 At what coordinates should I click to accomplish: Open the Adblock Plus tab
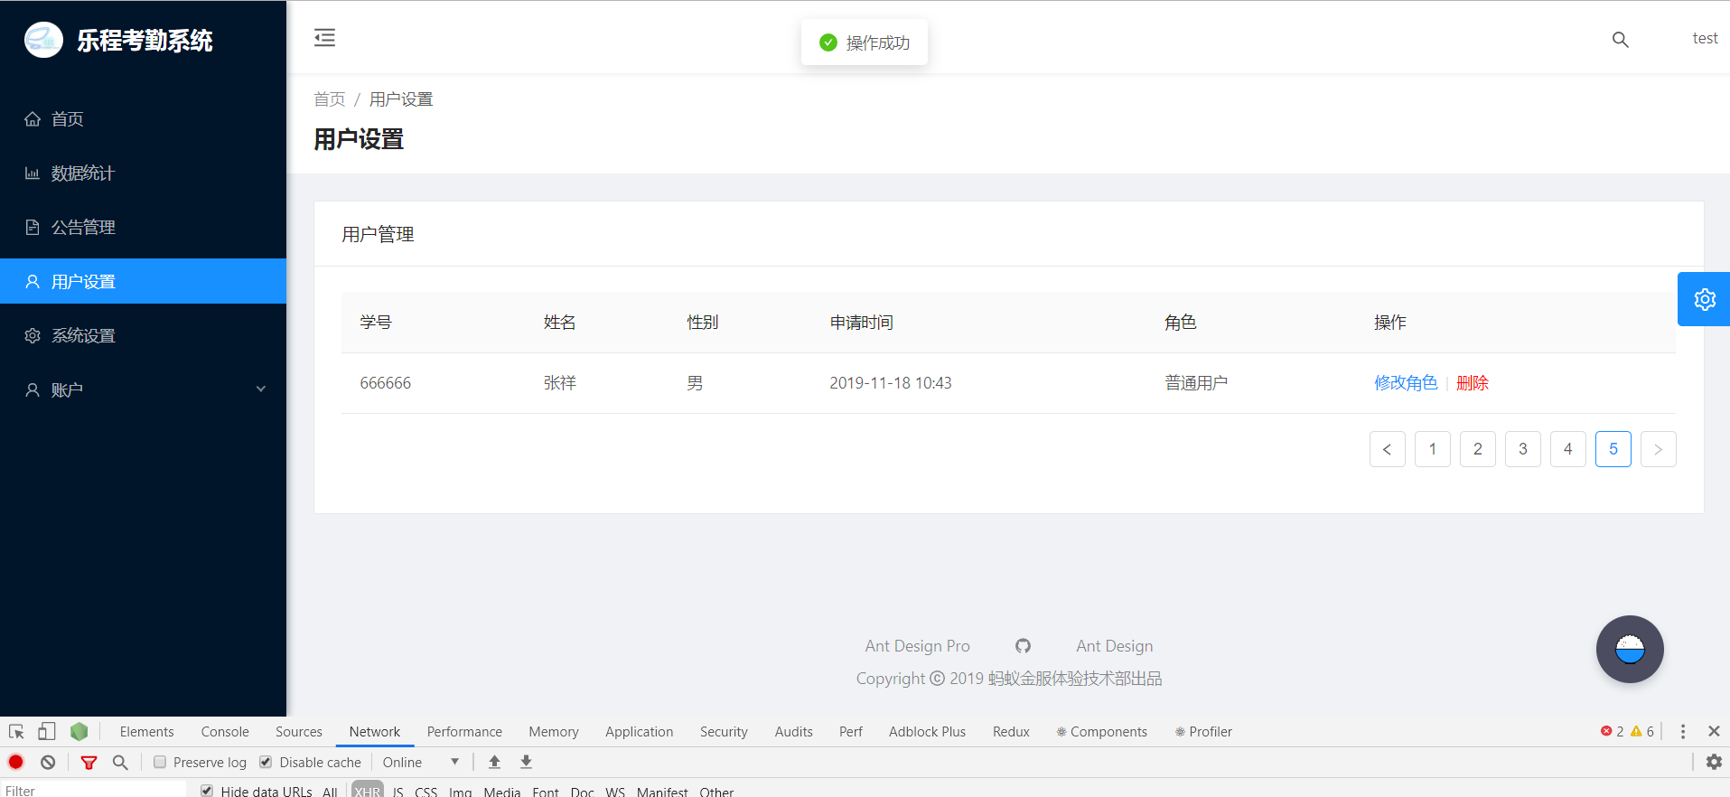(927, 732)
